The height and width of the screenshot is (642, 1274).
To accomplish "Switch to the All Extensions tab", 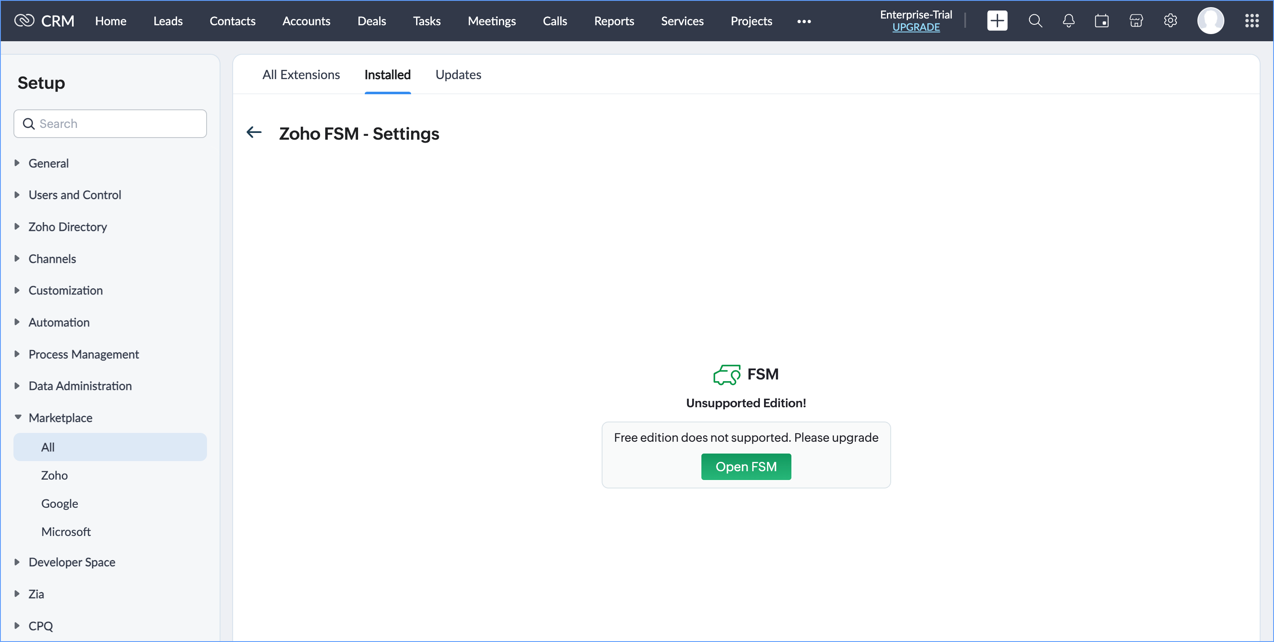I will (301, 75).
